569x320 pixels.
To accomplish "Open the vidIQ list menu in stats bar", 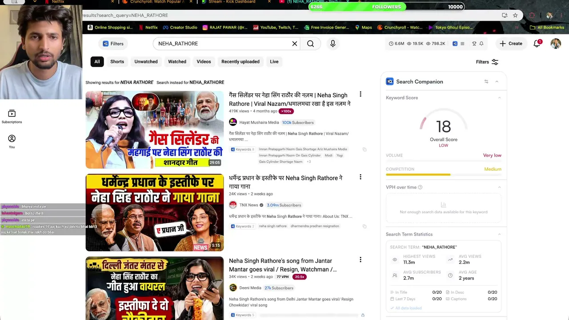I will [462, 44].
